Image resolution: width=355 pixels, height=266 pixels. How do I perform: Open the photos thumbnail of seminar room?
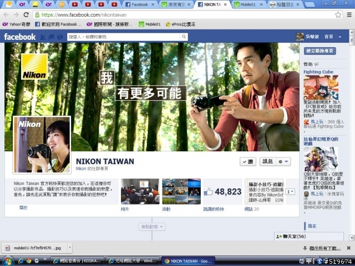(140, 191)
